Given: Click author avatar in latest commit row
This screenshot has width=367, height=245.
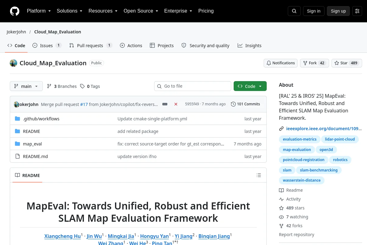Looking at the screenshot, I should pos(17,104).
